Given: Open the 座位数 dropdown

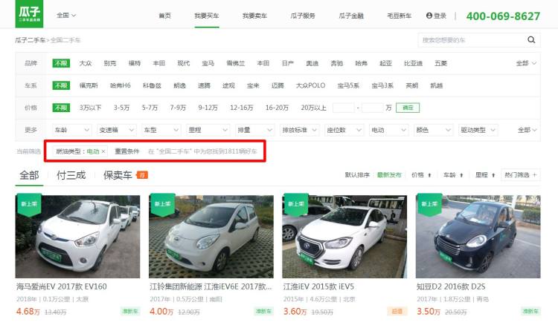Looking at the screenshot, I should (x=344, y=130).
